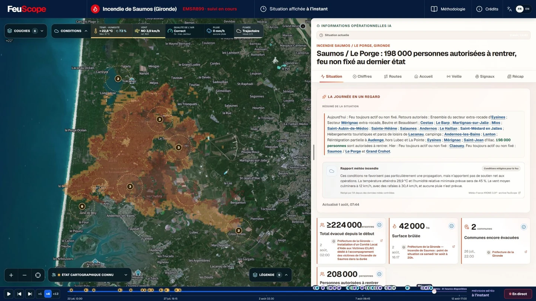Open external link icon on Total évacué card
The width and height of the screenshot is (536, 301).
pos(382,241)
